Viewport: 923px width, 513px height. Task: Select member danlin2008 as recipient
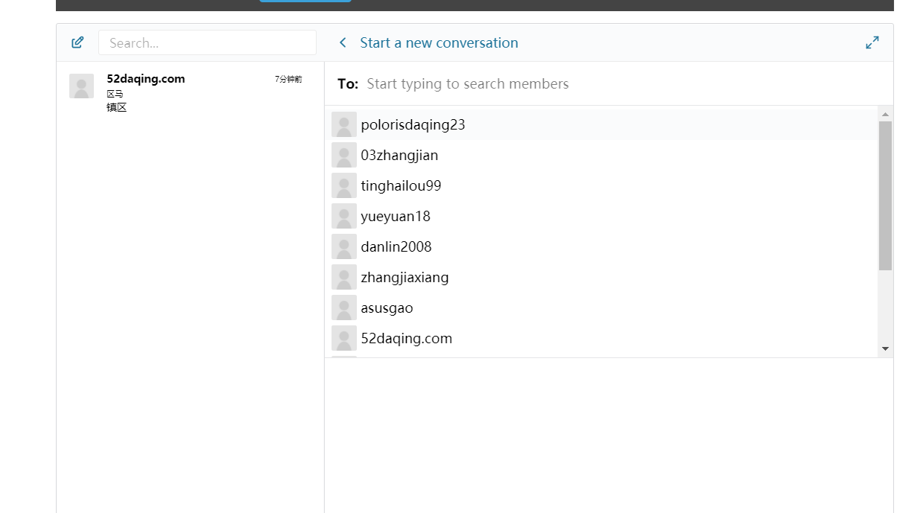click(x=396, y=246)
